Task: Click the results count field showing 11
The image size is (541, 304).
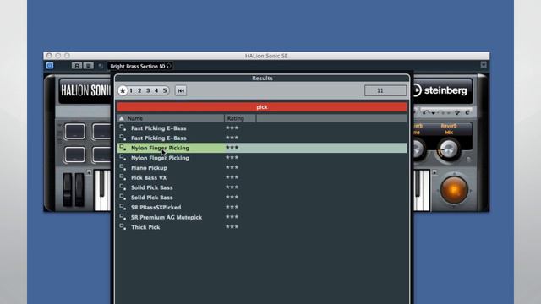Action: coord(385,90)
